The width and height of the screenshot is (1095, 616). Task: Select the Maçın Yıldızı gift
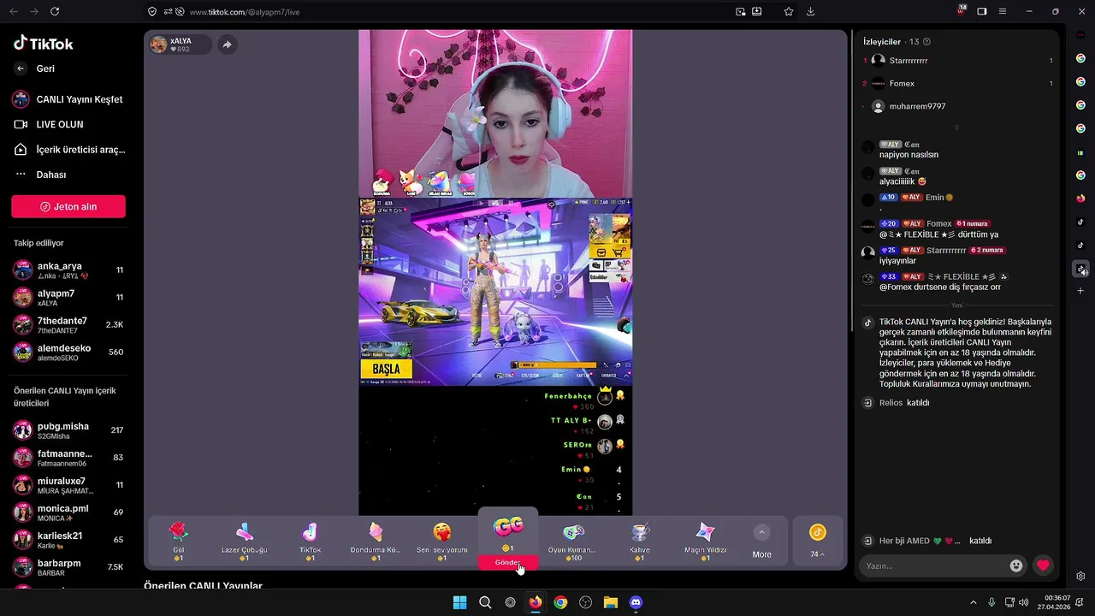tap(705, 541)
